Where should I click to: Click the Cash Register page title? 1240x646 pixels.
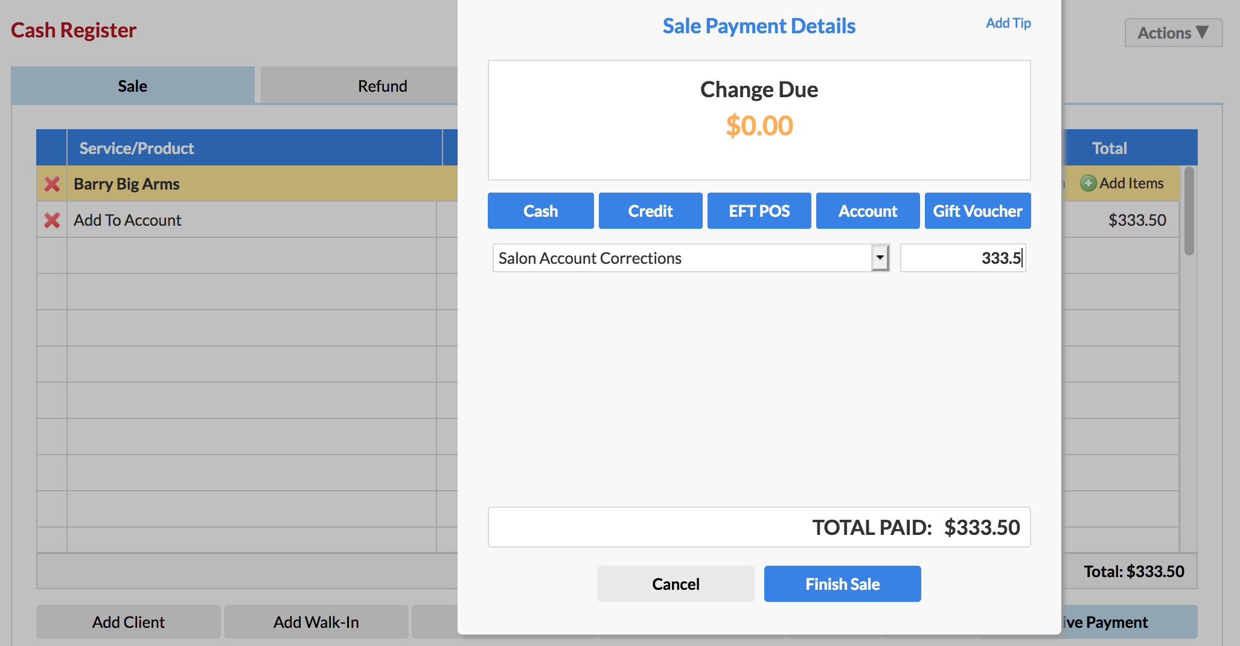click(x=74, y=30)
